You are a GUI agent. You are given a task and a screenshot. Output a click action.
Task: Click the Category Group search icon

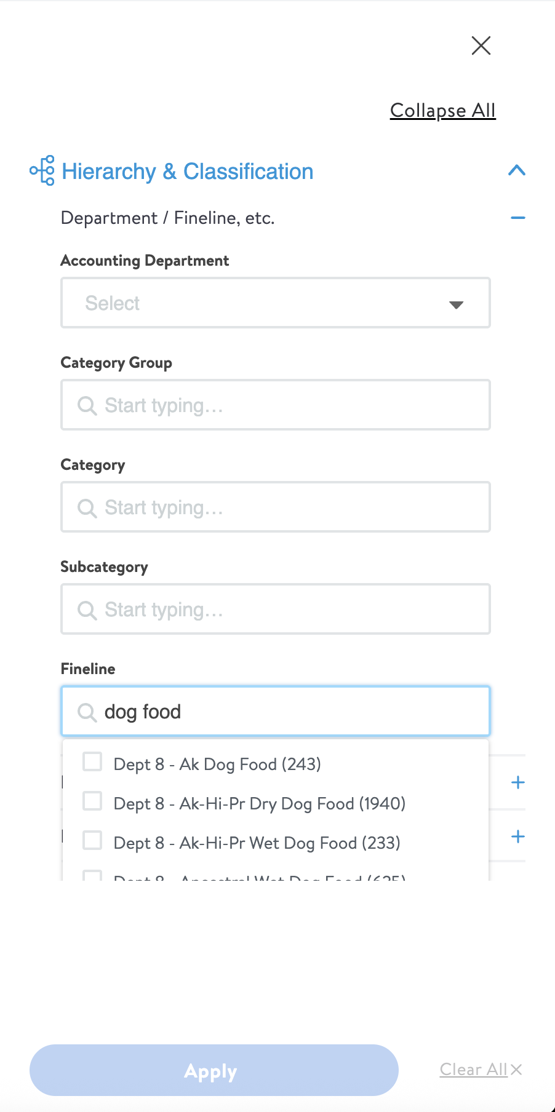tap(87, 405)
